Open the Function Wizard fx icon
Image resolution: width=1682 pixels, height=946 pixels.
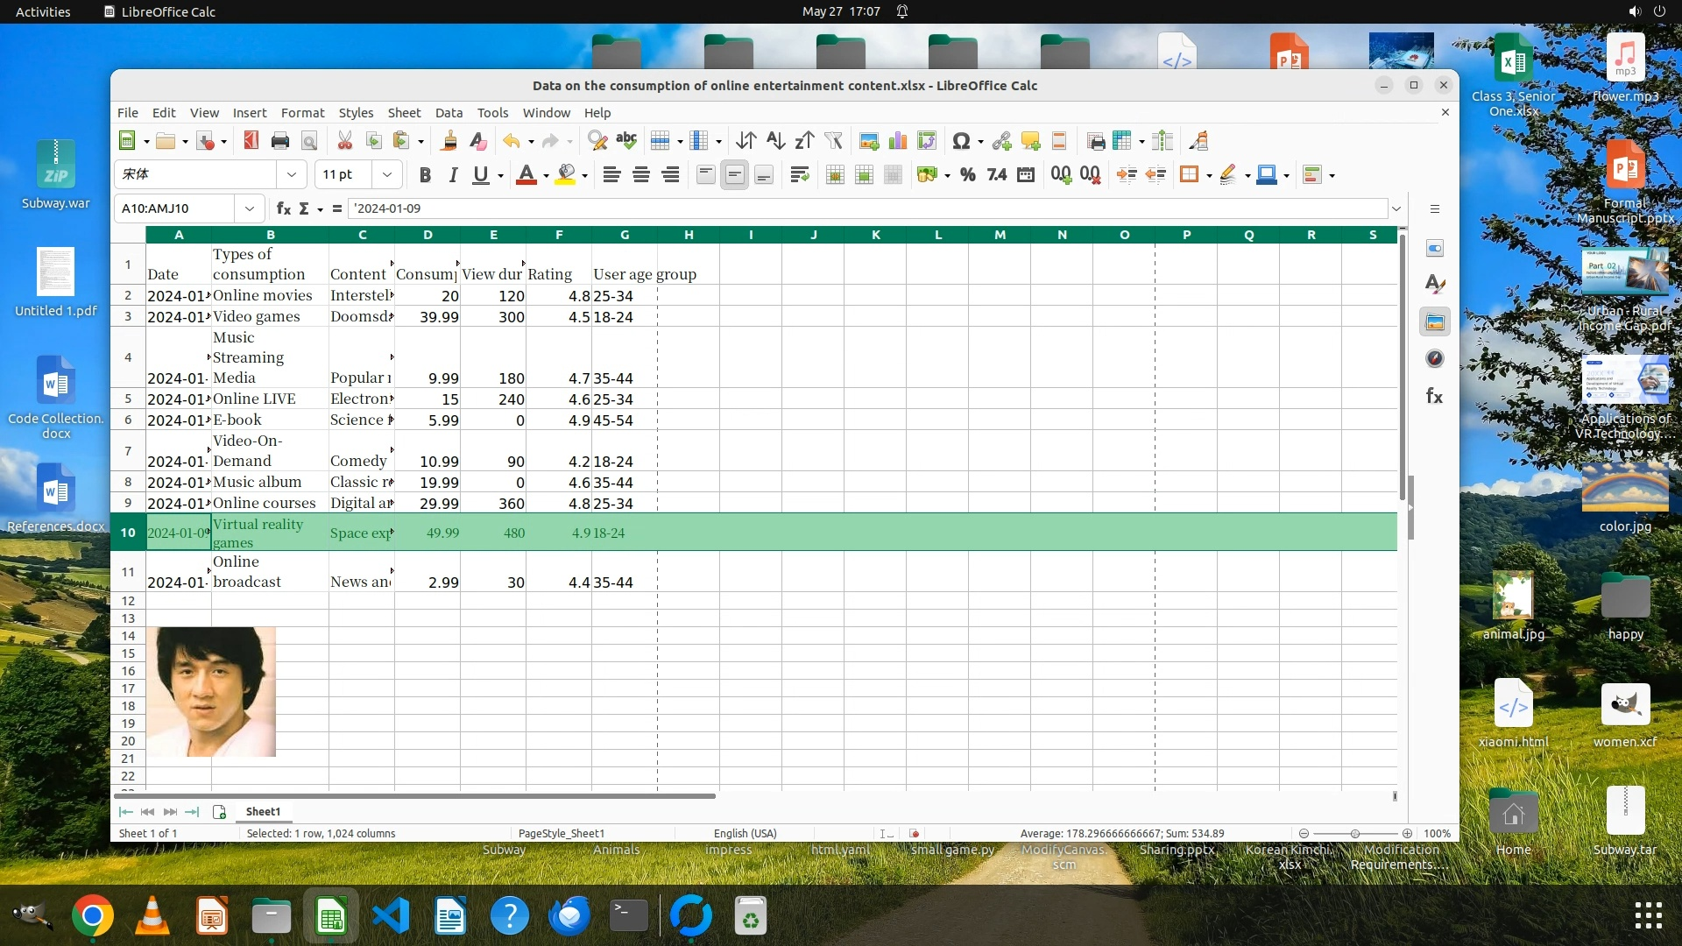[283, 208]
